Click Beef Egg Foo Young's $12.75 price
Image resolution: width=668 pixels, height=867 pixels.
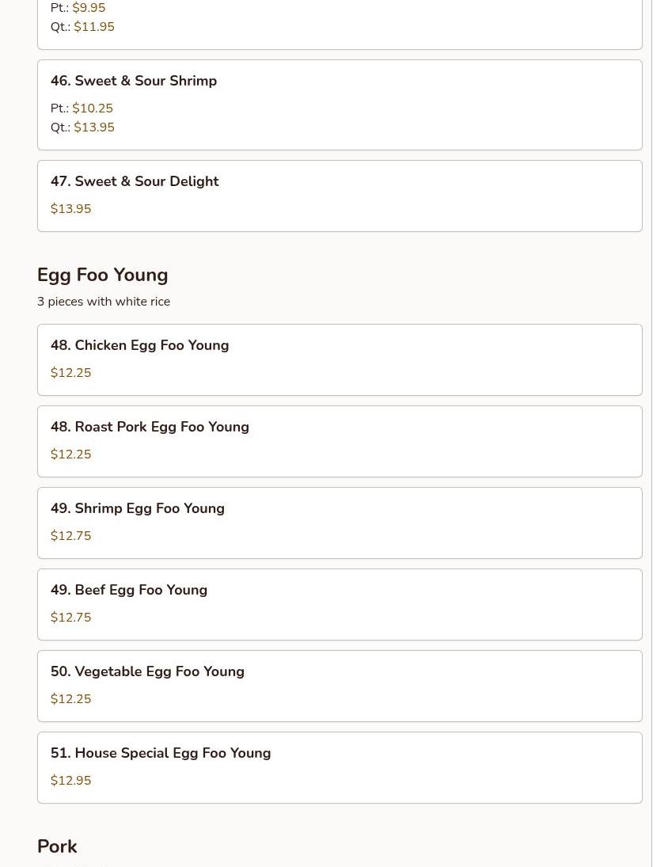(70, 618)
